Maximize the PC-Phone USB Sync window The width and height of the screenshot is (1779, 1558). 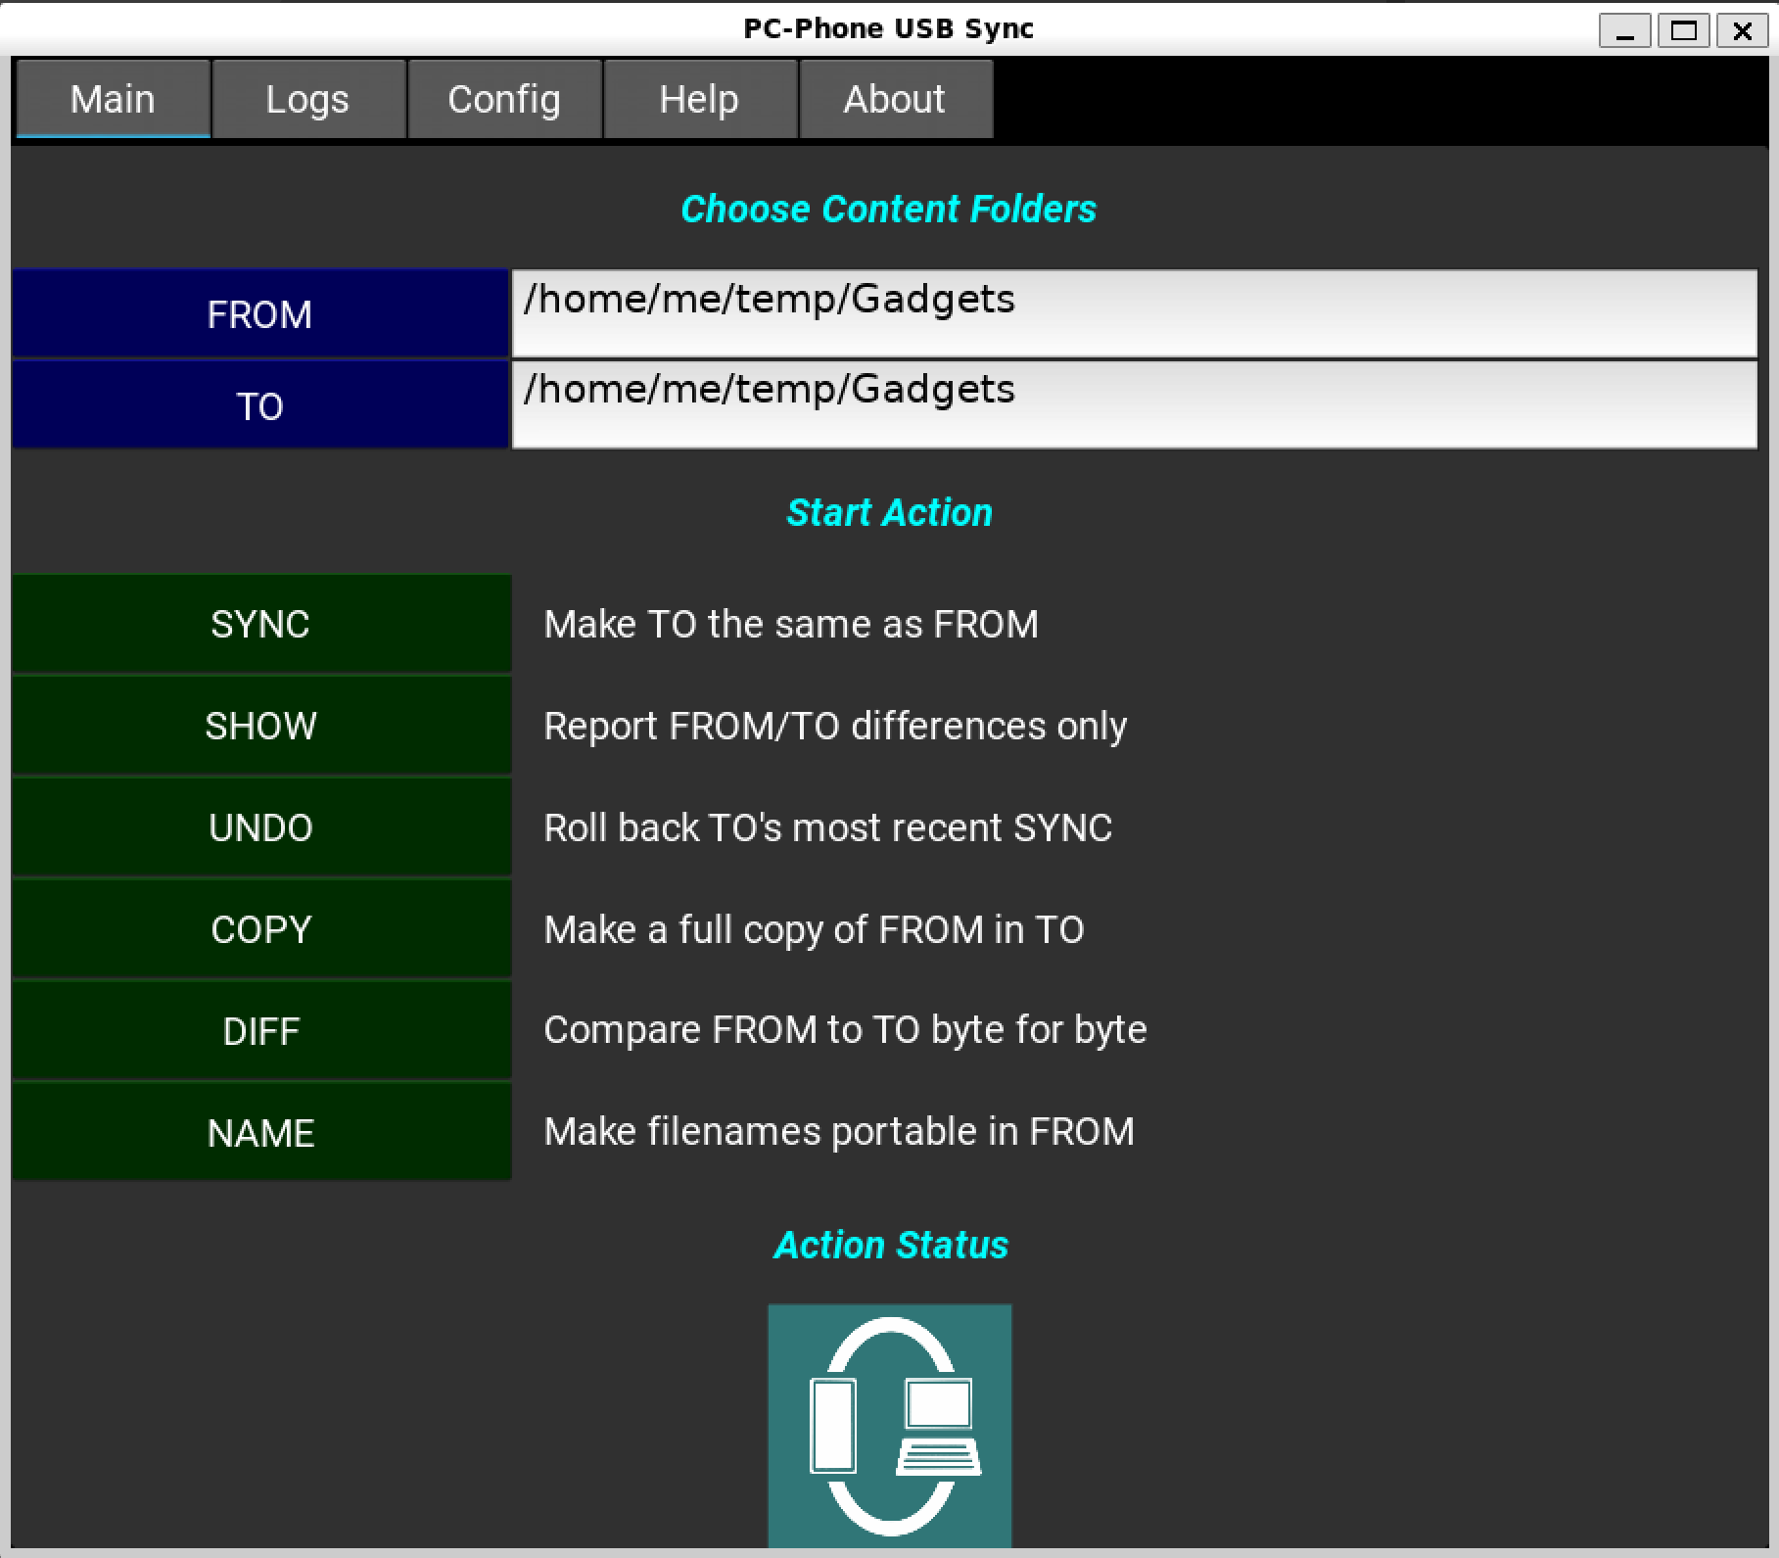point(1683,30)
